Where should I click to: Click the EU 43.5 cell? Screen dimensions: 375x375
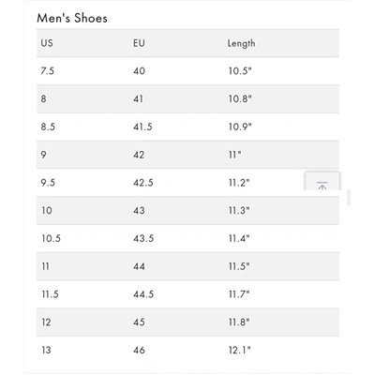coord(143,238)
